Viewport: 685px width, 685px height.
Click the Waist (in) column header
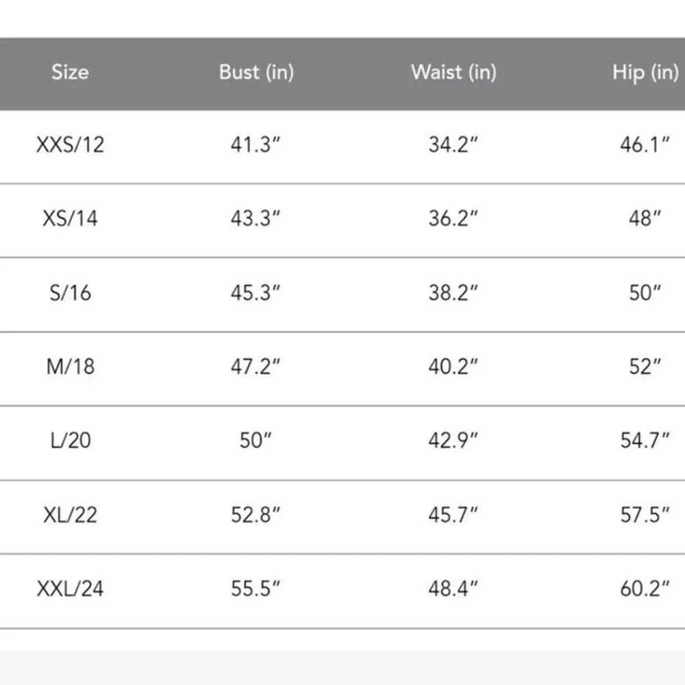pyautogui.click(x=453, y=73)
